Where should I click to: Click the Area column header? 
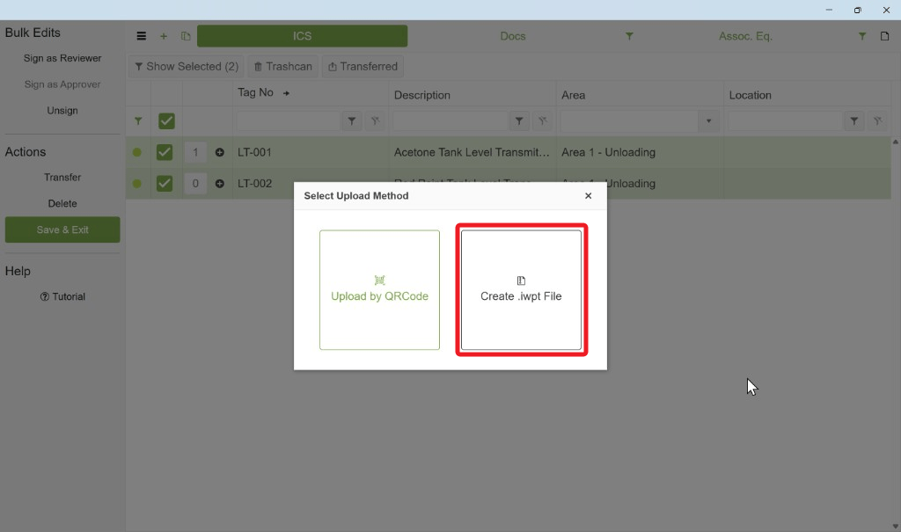tap(573, 95)
